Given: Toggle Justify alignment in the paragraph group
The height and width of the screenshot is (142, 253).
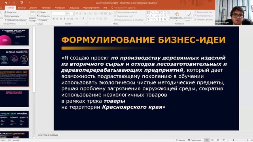Looking at the screenshot, I should click(x=101, y=19).
